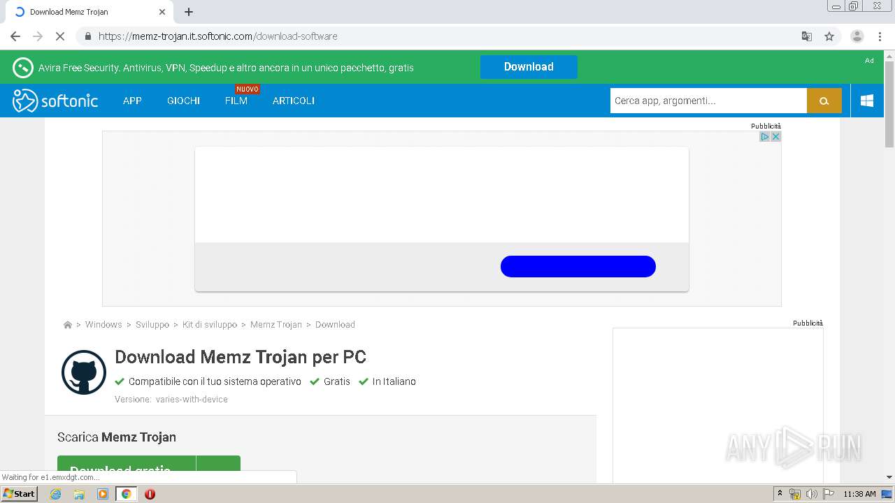Open Memz Trojan breadcrumb link
Image resolution: width=895 pixels, height=503 pixels.
pos(276,325)
